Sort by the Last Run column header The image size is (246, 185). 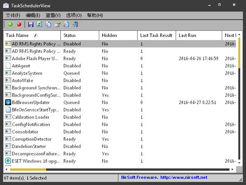coord(199,35)
